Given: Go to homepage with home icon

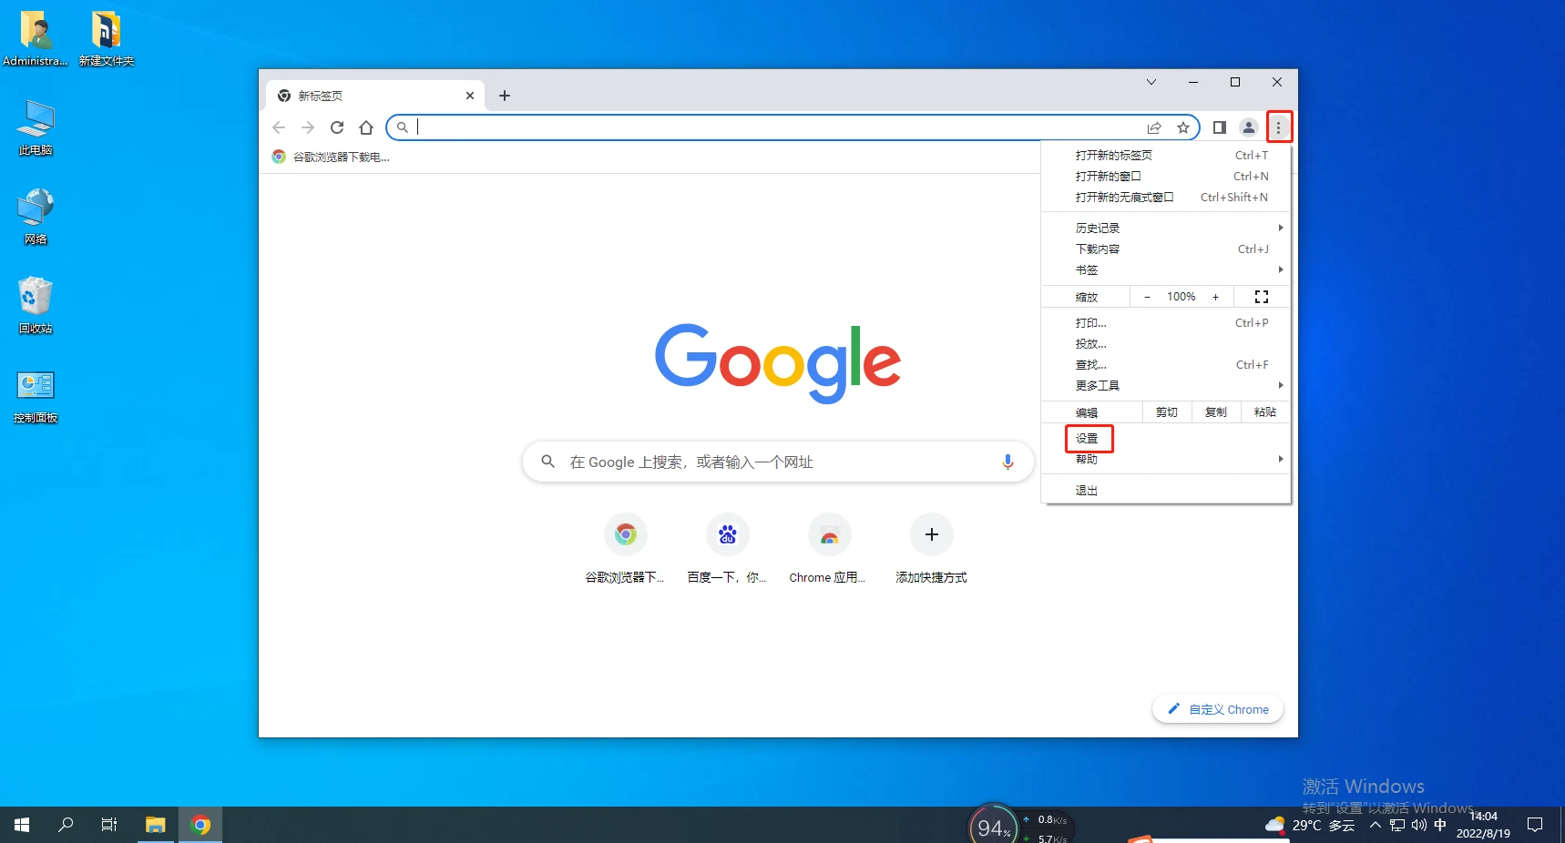Looking at the screenshot, I should (366, 127).
